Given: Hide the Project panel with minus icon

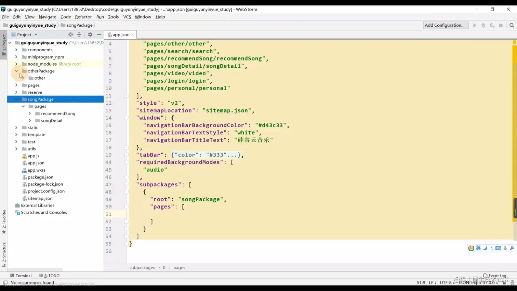Looking at the screenshot, I should click(x=99, y=35).
